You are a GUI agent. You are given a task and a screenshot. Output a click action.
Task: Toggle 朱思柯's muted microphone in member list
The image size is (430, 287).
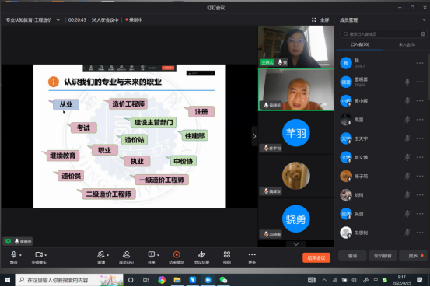click(407, 233)
